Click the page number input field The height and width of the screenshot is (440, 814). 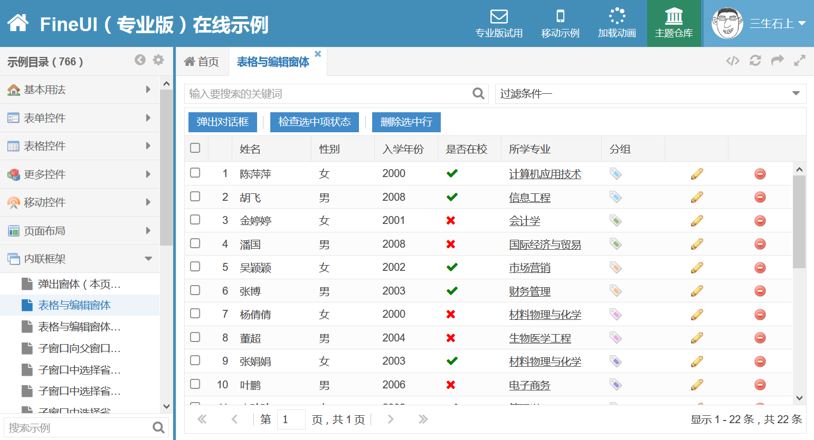coord(291,419)
